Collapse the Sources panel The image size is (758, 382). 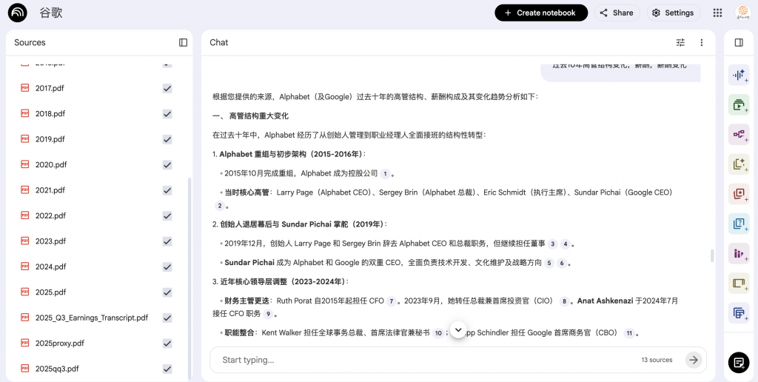(183, 43)
